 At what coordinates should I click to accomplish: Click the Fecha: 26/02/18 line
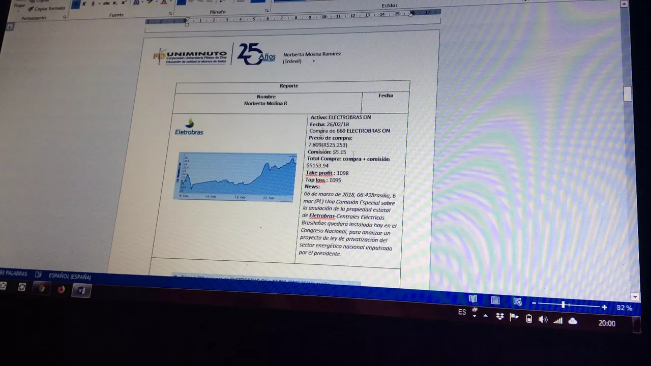point(330,124)
